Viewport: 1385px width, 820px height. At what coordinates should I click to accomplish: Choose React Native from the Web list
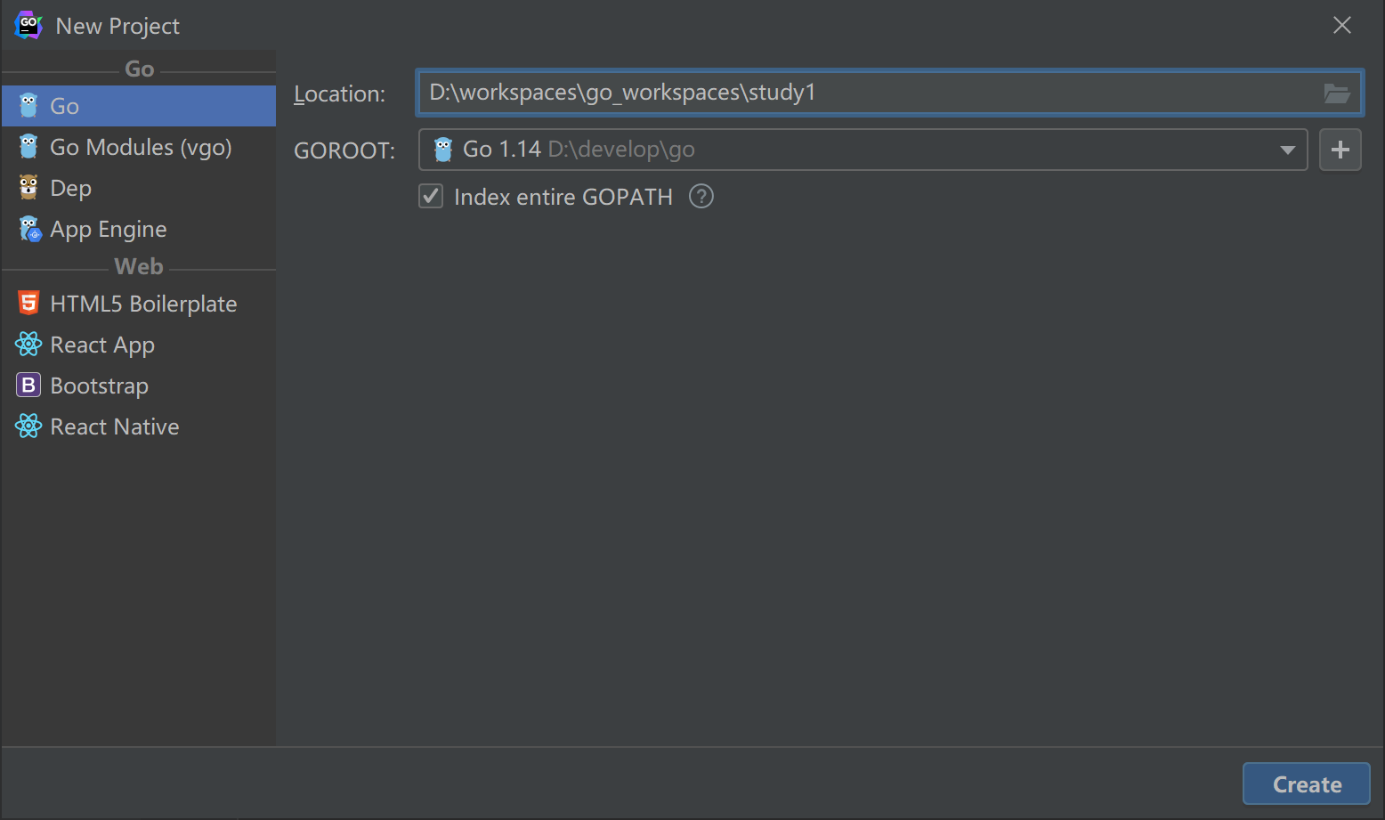(x=115, y=426)
